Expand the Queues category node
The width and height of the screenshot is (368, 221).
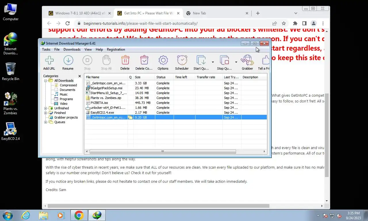pos(45,122)
